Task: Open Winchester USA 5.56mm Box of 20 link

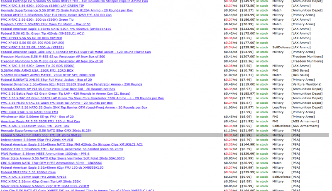Action: [37, 117]
